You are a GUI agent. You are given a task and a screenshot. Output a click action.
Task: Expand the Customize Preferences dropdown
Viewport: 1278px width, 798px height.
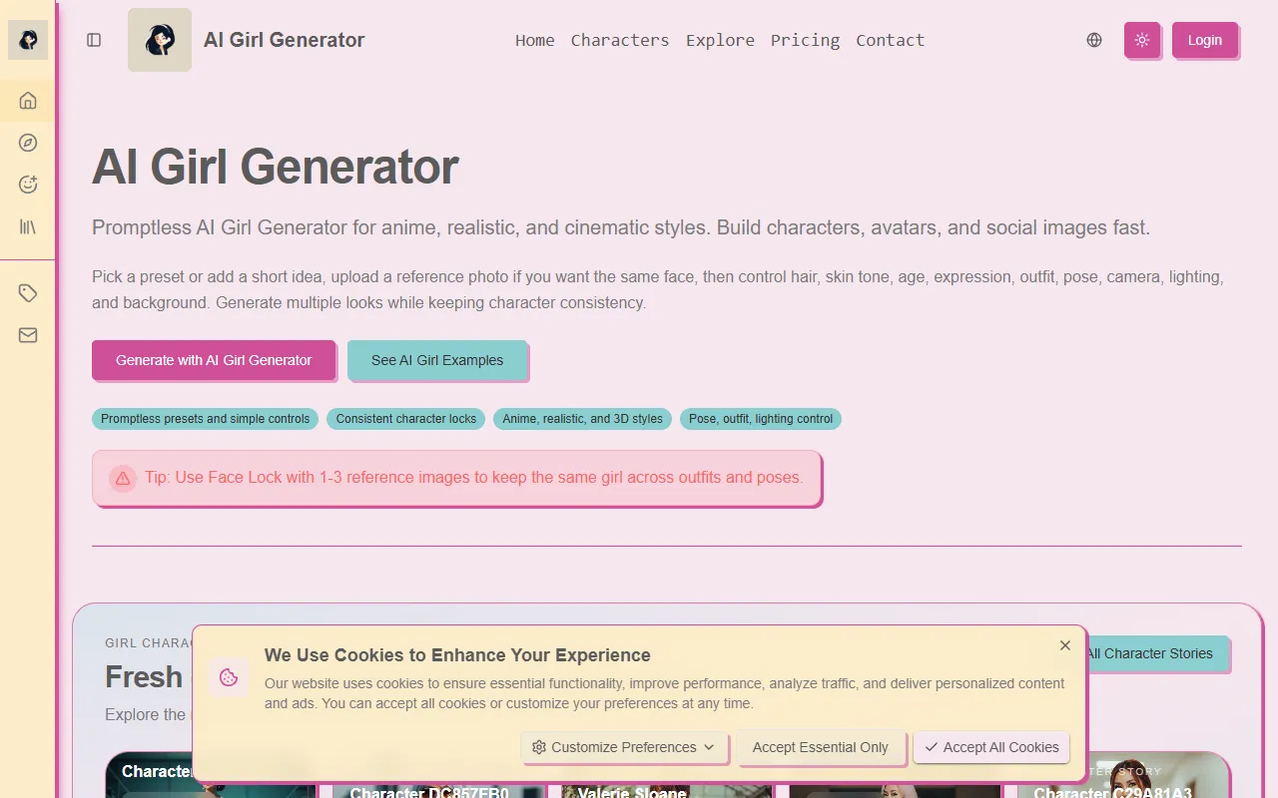tap(624, 747)
